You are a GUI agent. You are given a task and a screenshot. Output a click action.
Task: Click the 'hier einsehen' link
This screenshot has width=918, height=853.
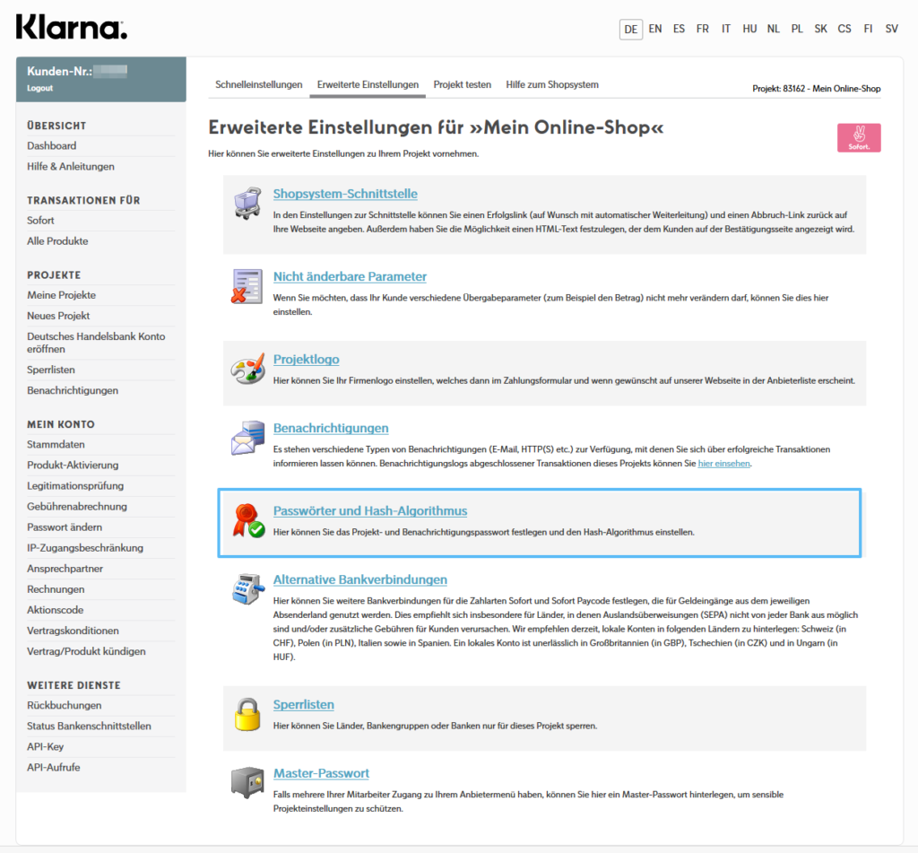point(723,464)
